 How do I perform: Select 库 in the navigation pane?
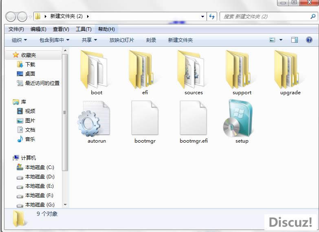[x=20, y=102]
